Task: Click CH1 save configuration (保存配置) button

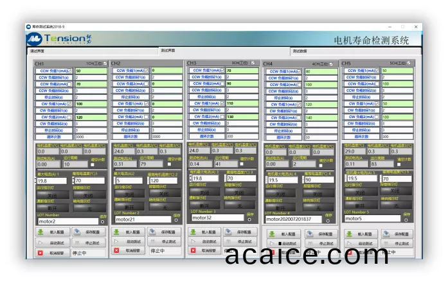Action: (x=89, y=232)
